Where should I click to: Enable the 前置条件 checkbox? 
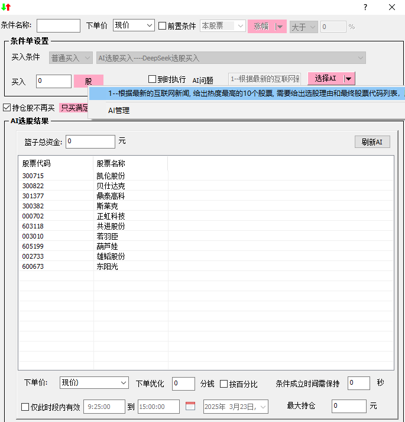tap(163, 26)
